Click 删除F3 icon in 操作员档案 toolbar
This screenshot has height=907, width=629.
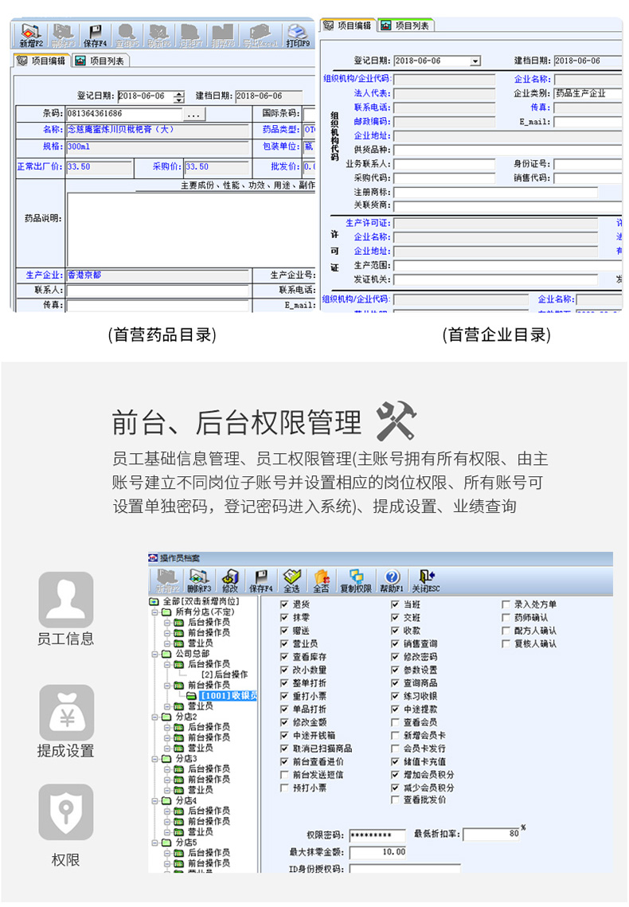click(x=199, y=581)
